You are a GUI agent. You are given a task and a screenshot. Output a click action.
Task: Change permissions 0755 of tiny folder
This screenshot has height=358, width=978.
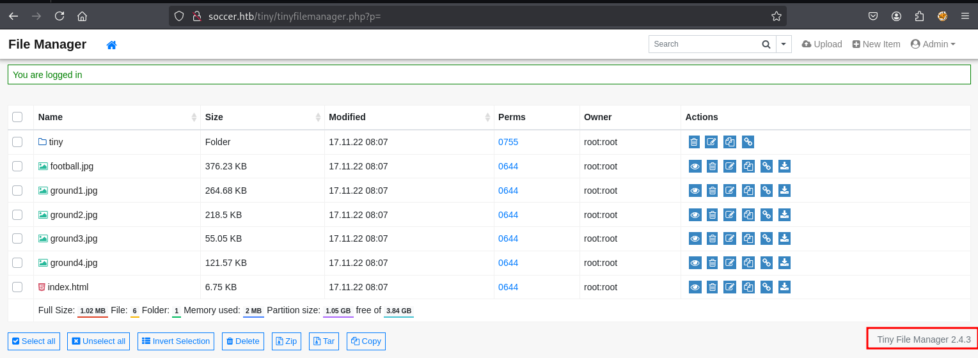[x=508, y=142]
